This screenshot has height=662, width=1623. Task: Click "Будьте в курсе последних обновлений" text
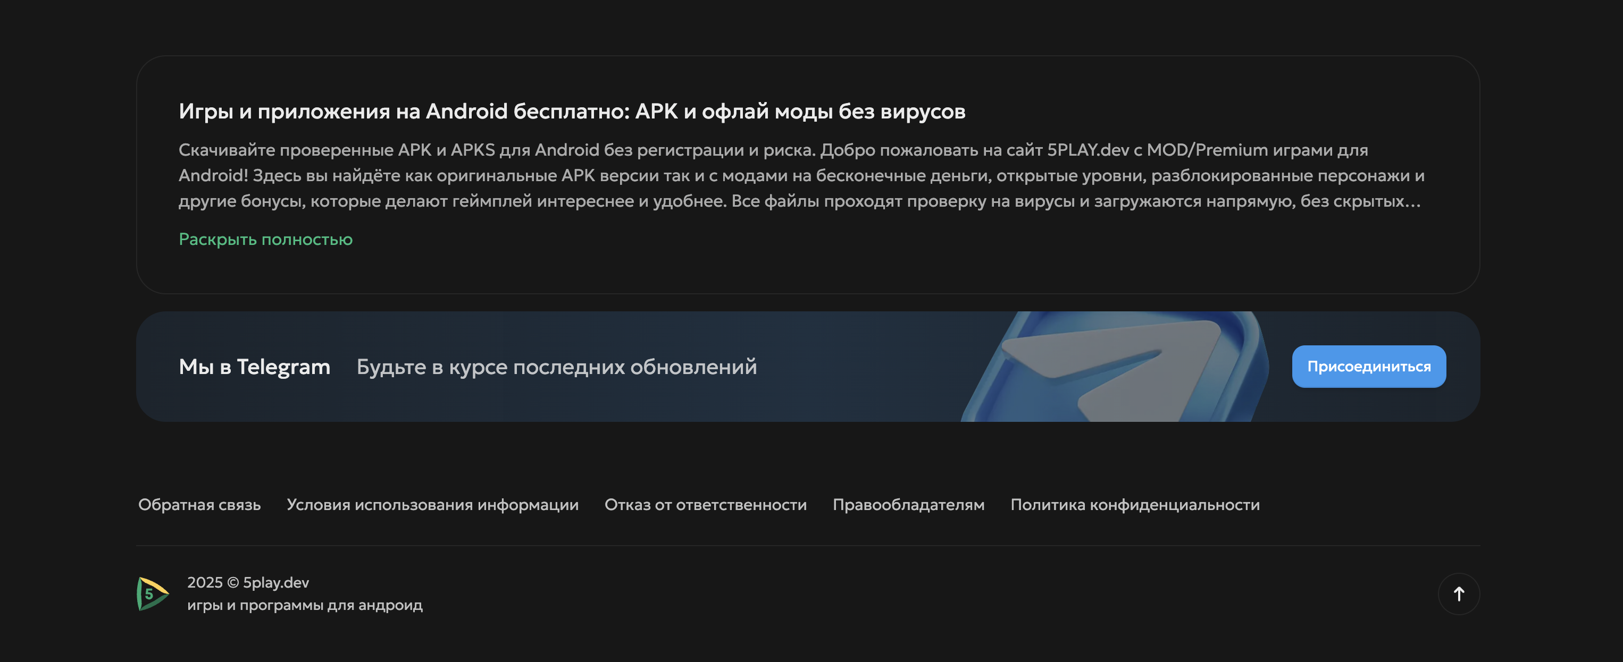(556, 367)
